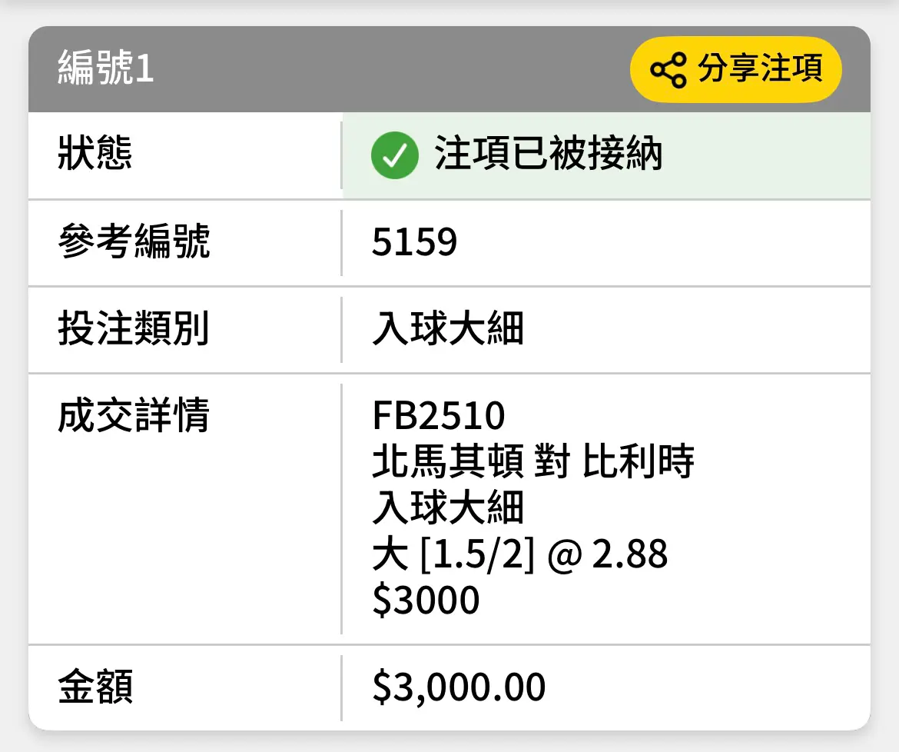Click the 成交詳情 label
This screenshot has width=899, height=752.
coord(134,415)
